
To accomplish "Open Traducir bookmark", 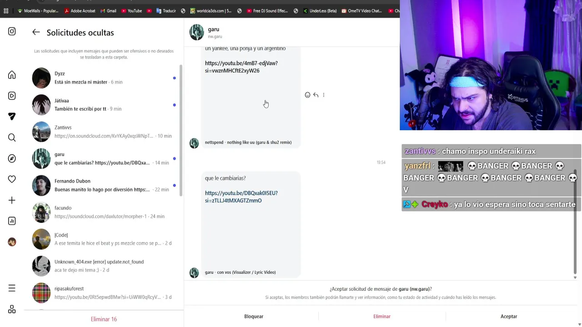I will 166,11.
